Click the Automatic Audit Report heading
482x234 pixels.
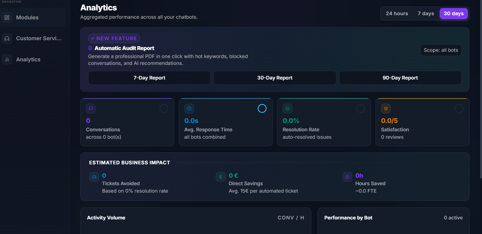pyautogui.click(x=124, y=48)
